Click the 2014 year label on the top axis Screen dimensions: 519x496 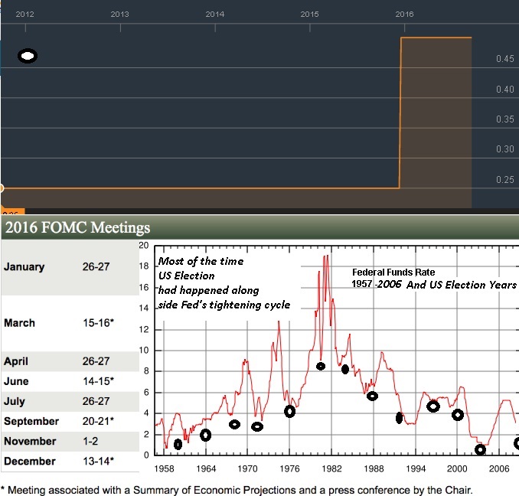[x=214, y=14]
